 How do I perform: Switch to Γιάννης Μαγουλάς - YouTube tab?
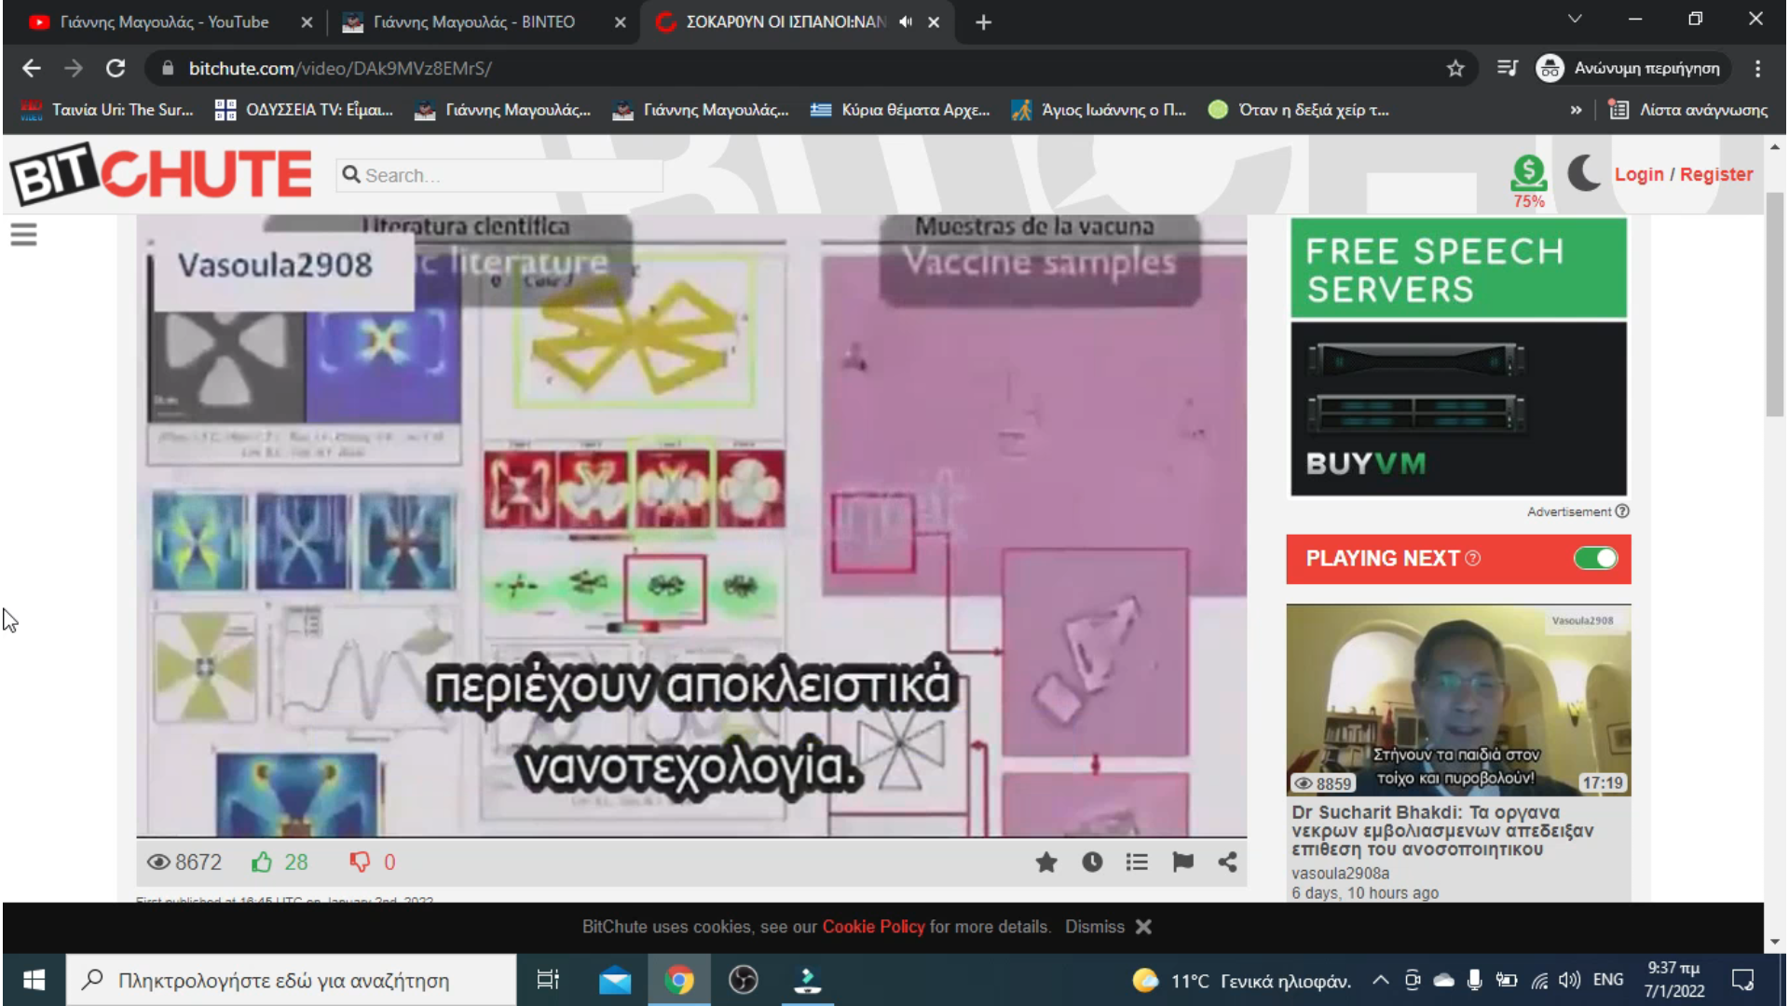tap(164, 22)
